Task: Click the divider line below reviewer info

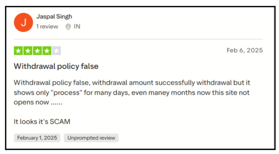Action: point(138,39)
